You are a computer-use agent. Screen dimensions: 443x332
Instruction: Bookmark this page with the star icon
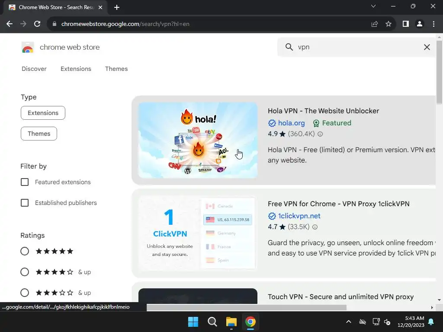click(388, 24)
